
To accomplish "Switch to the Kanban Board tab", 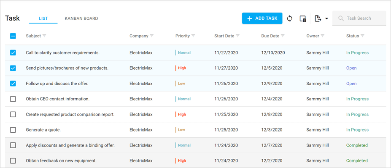I will click(x=81, y=18).
